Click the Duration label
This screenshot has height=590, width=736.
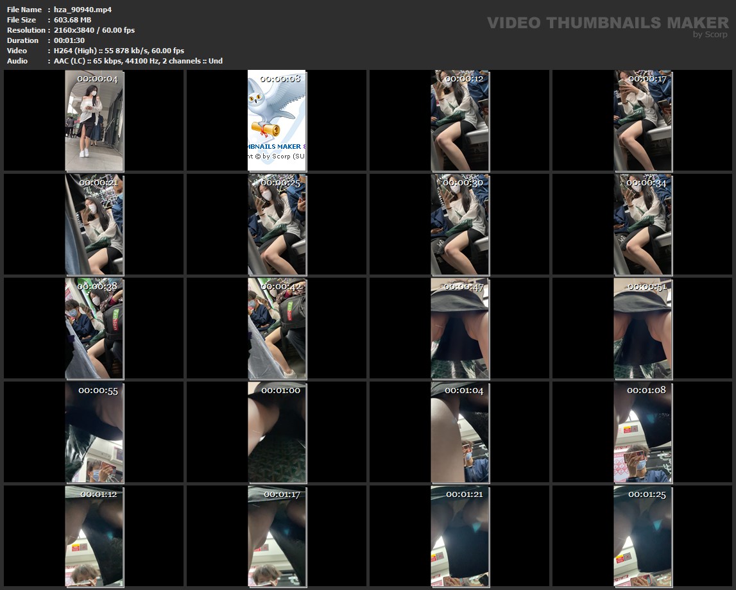point(22,40)
